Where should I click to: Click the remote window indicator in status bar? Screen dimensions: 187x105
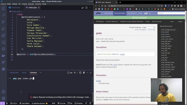click(x=2, y=103)
